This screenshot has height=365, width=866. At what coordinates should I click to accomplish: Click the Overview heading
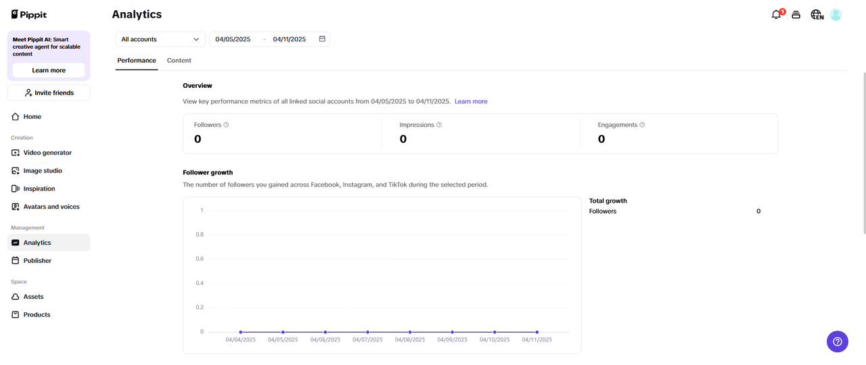click(x=198, y=86)
